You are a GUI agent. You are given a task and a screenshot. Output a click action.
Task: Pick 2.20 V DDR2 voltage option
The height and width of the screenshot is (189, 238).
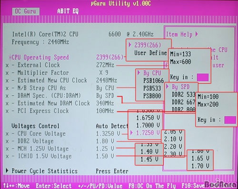coord(173,147)
